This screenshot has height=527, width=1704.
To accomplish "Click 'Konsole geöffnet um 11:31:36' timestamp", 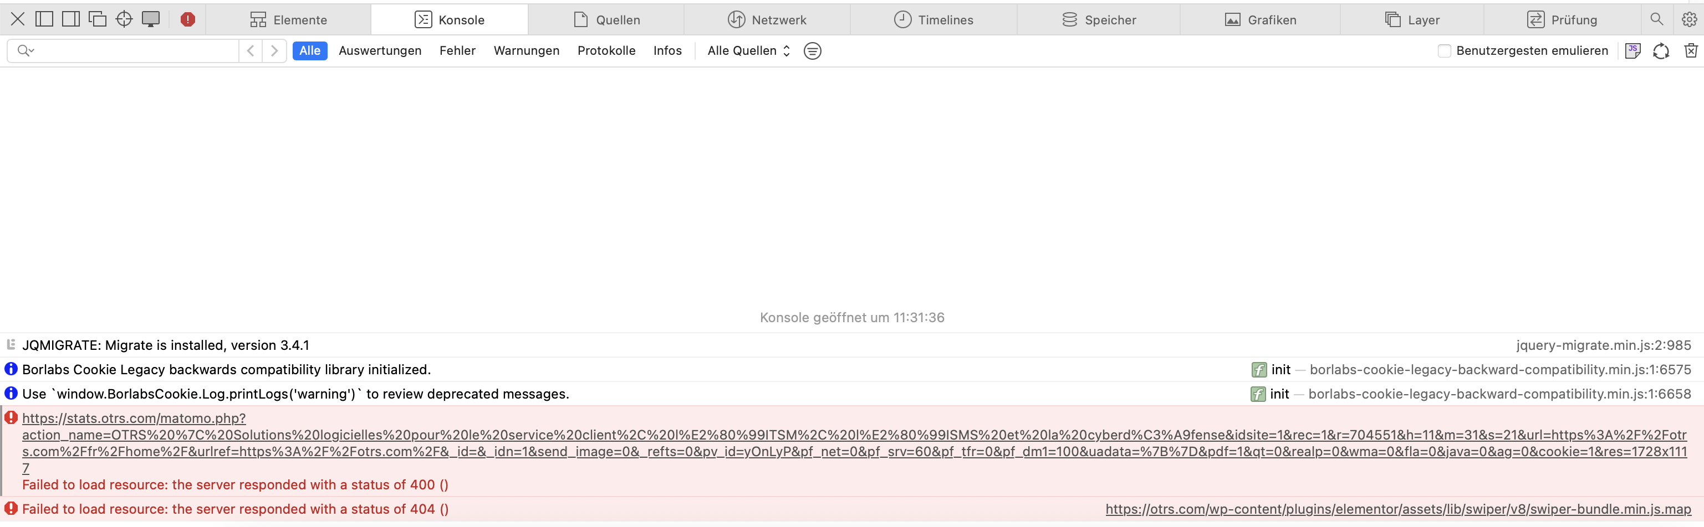I will click(852, 318).
